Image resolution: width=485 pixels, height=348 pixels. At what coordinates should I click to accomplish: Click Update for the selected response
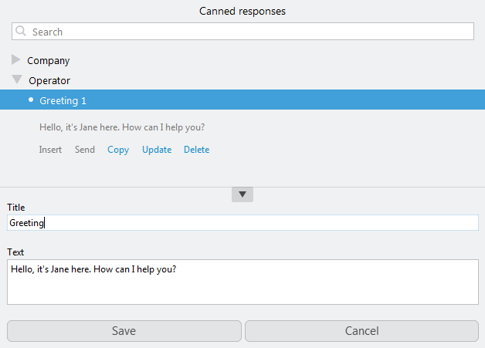coord(157,150)
